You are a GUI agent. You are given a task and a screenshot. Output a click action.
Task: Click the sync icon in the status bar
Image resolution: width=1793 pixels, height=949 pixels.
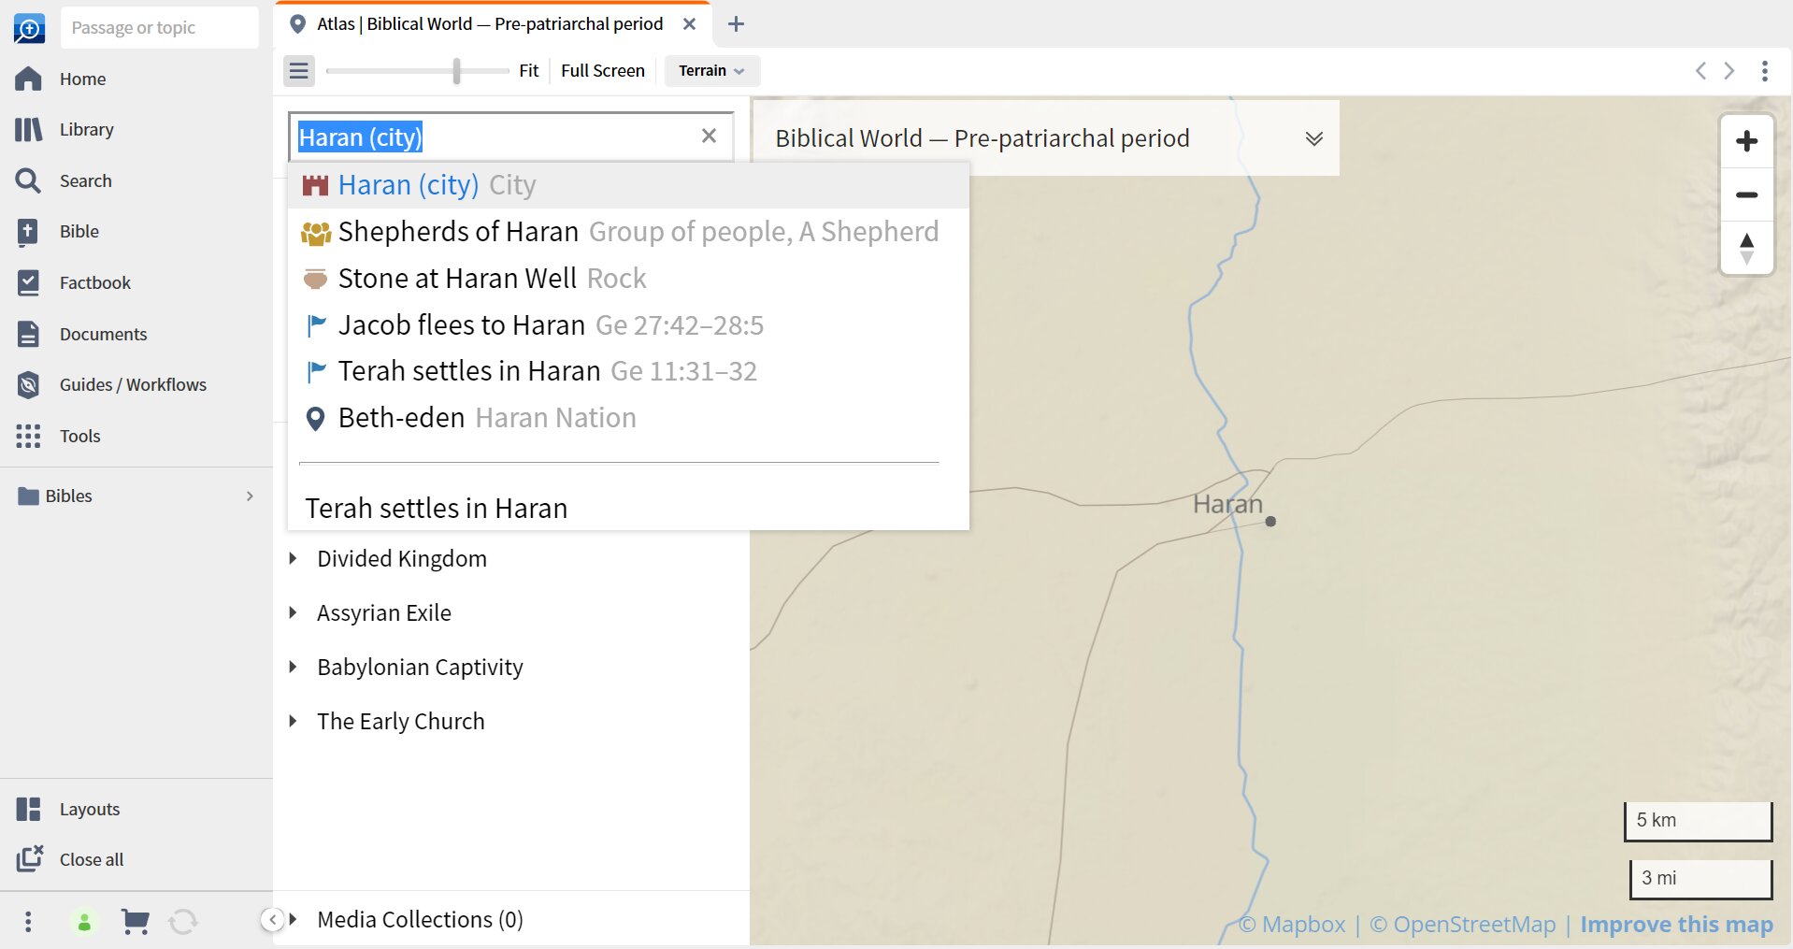tap(183, 921)
